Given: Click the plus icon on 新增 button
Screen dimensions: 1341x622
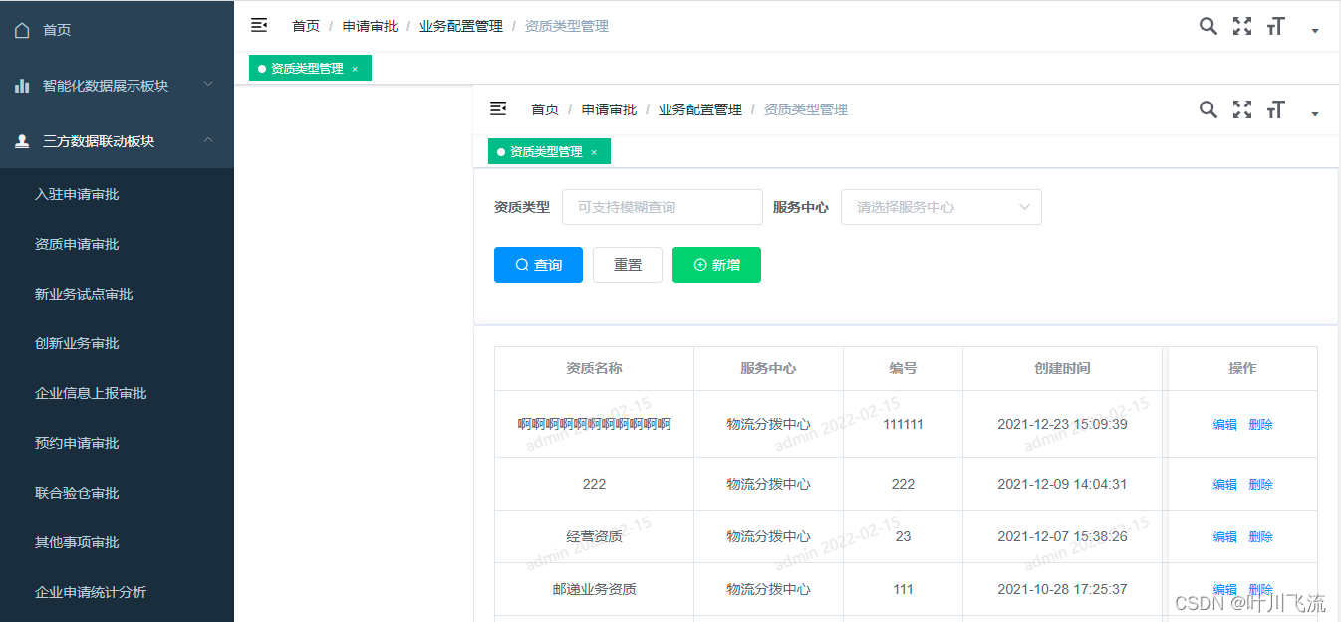Looking at the screenshot, I should (696, 264).
